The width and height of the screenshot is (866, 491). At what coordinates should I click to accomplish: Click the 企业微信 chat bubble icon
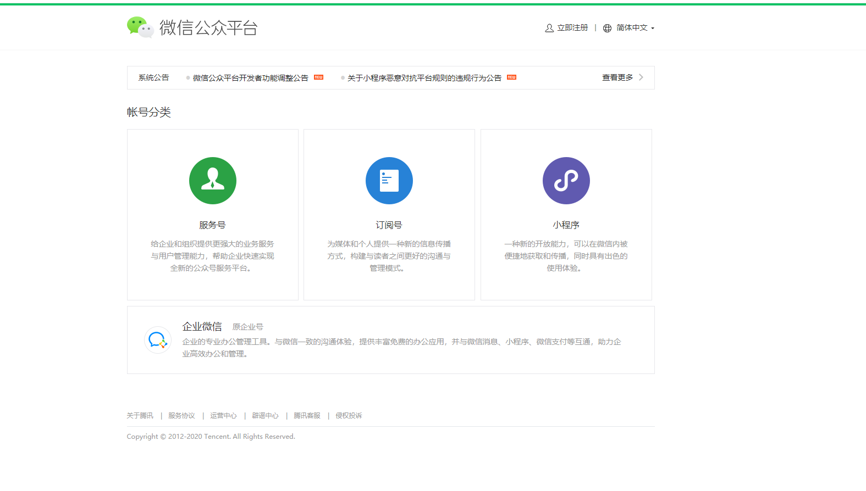coord(158,340)
